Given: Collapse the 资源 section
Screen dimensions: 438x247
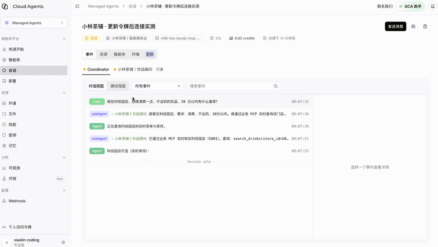Looking at the screenshot, I should pyautogui.click(x=64, y=93).
